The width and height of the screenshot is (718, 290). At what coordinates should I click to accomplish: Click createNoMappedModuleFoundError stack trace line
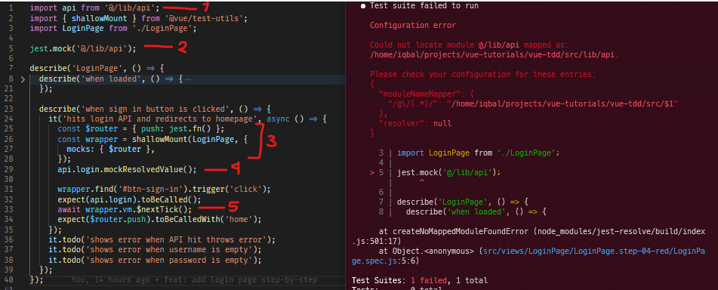click(x=542, y=231)
